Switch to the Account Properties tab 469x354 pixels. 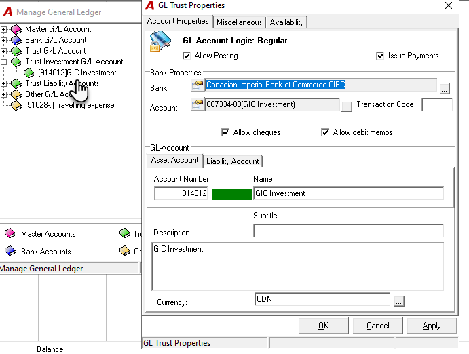(x=178, y=21)
